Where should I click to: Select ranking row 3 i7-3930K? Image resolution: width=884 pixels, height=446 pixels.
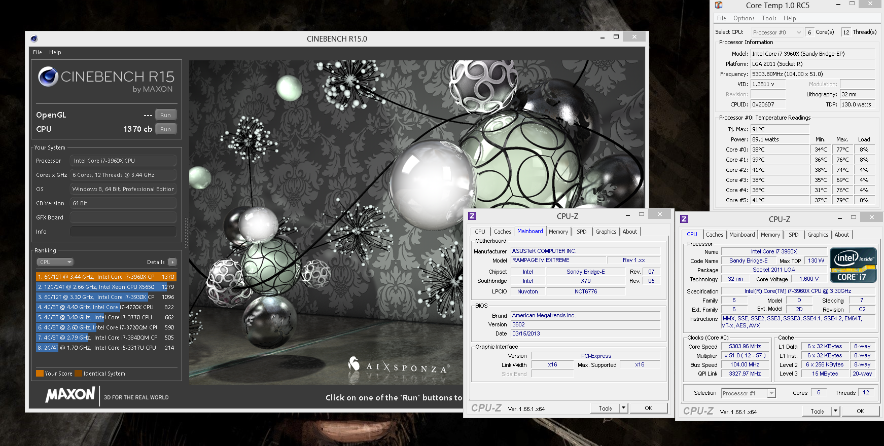point(106,297)
